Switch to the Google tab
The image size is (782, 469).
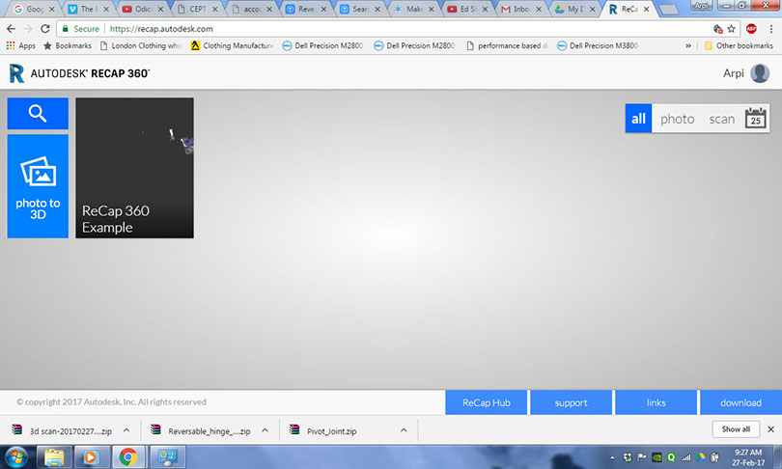[33, 9]
